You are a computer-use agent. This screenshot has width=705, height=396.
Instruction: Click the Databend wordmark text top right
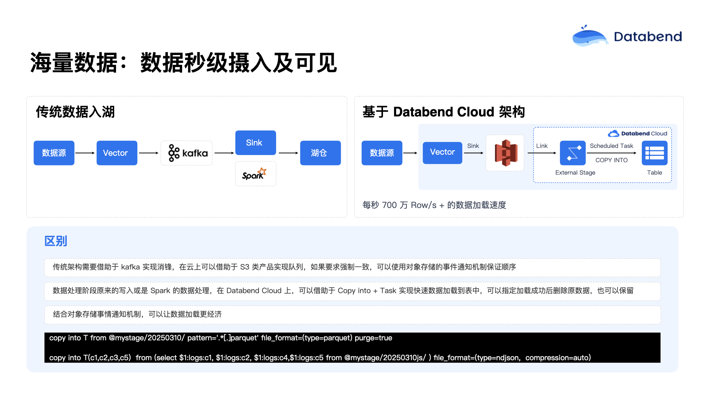pyautogui.click(x=648, y=37)
